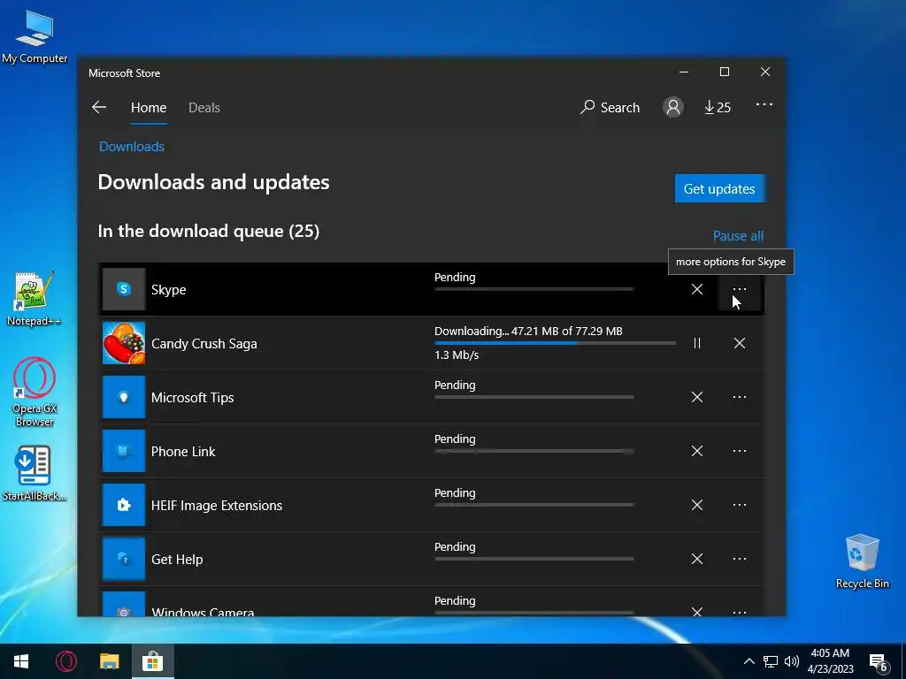906x679 pixels.
Task: Click 'In the download queue (25)' heading
Action: coord(209,231)
